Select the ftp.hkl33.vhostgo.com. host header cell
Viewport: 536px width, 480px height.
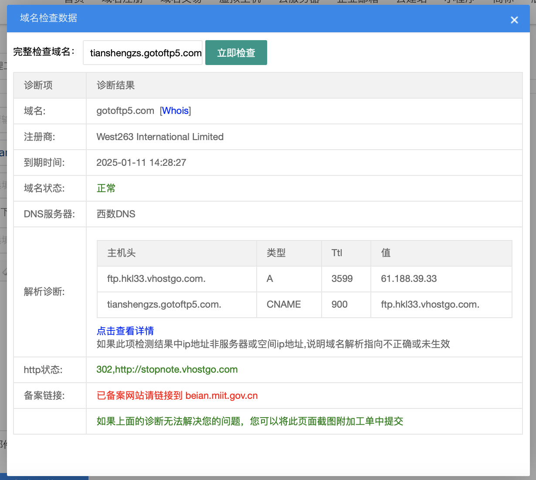coord(156,279)
